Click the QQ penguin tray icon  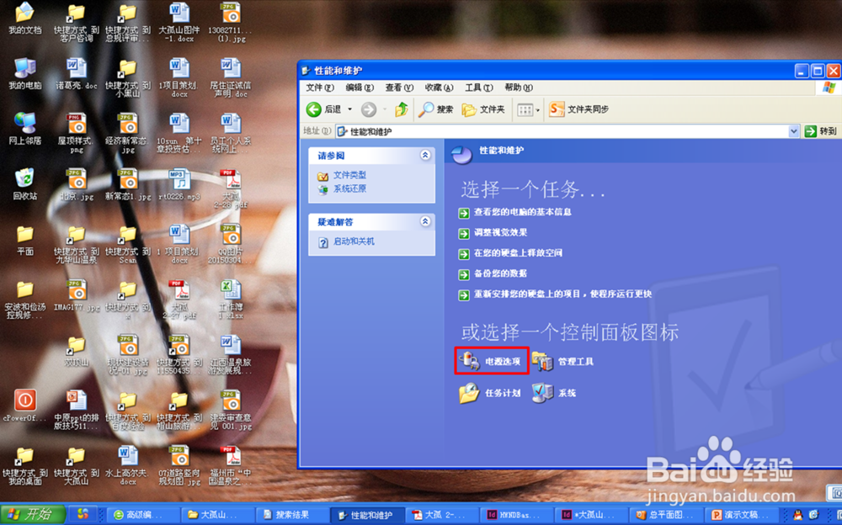[x=797, y=516]
